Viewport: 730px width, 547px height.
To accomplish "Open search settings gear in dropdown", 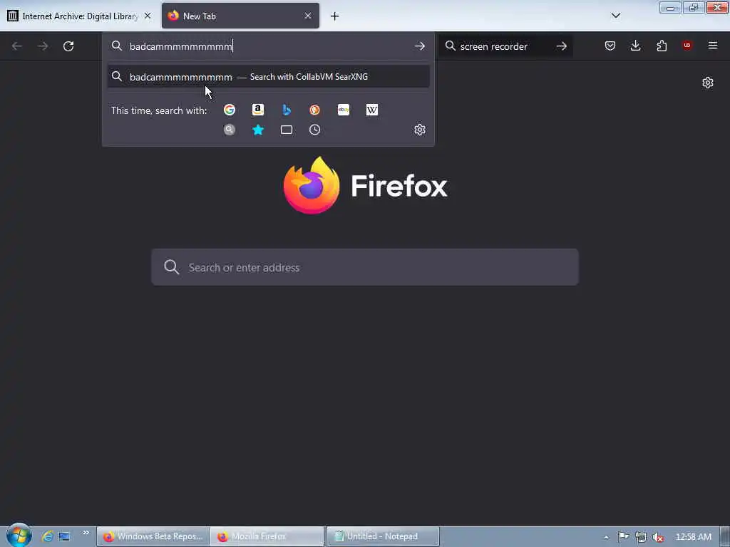I will click(x=419, y=130).
